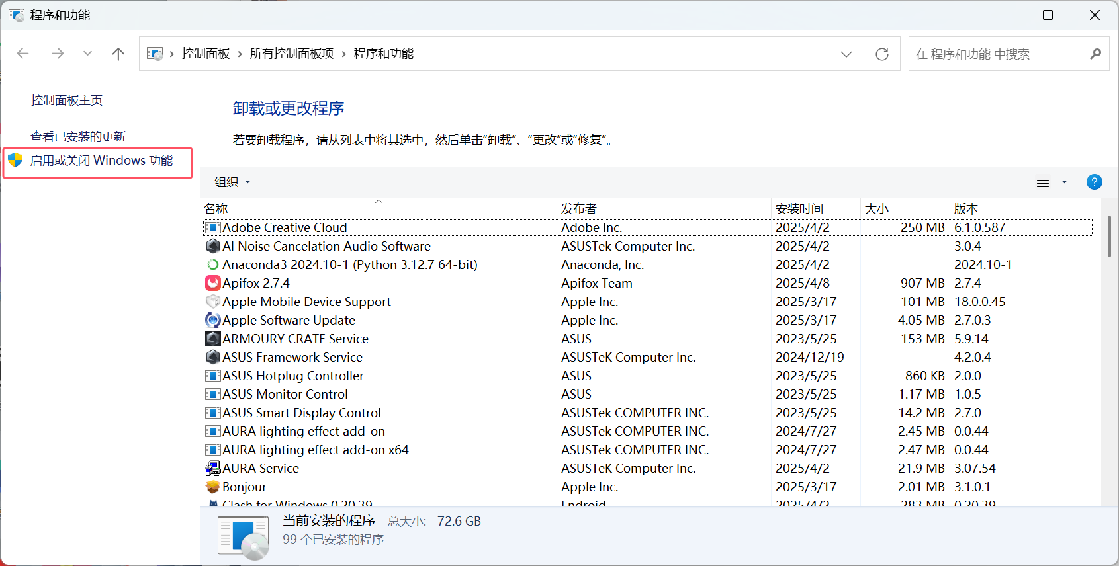The width and height of the screenshot is (1119, 566).
Task: Refresh the programs list
Action: [x=882, y=54]
